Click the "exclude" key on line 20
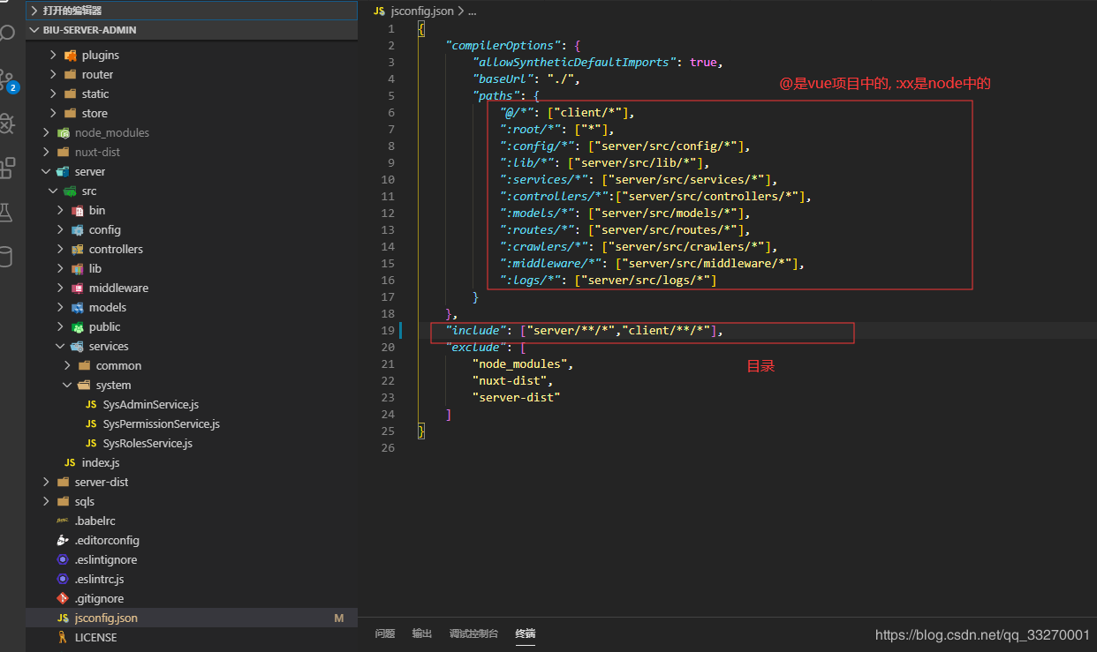 [478, 347]
